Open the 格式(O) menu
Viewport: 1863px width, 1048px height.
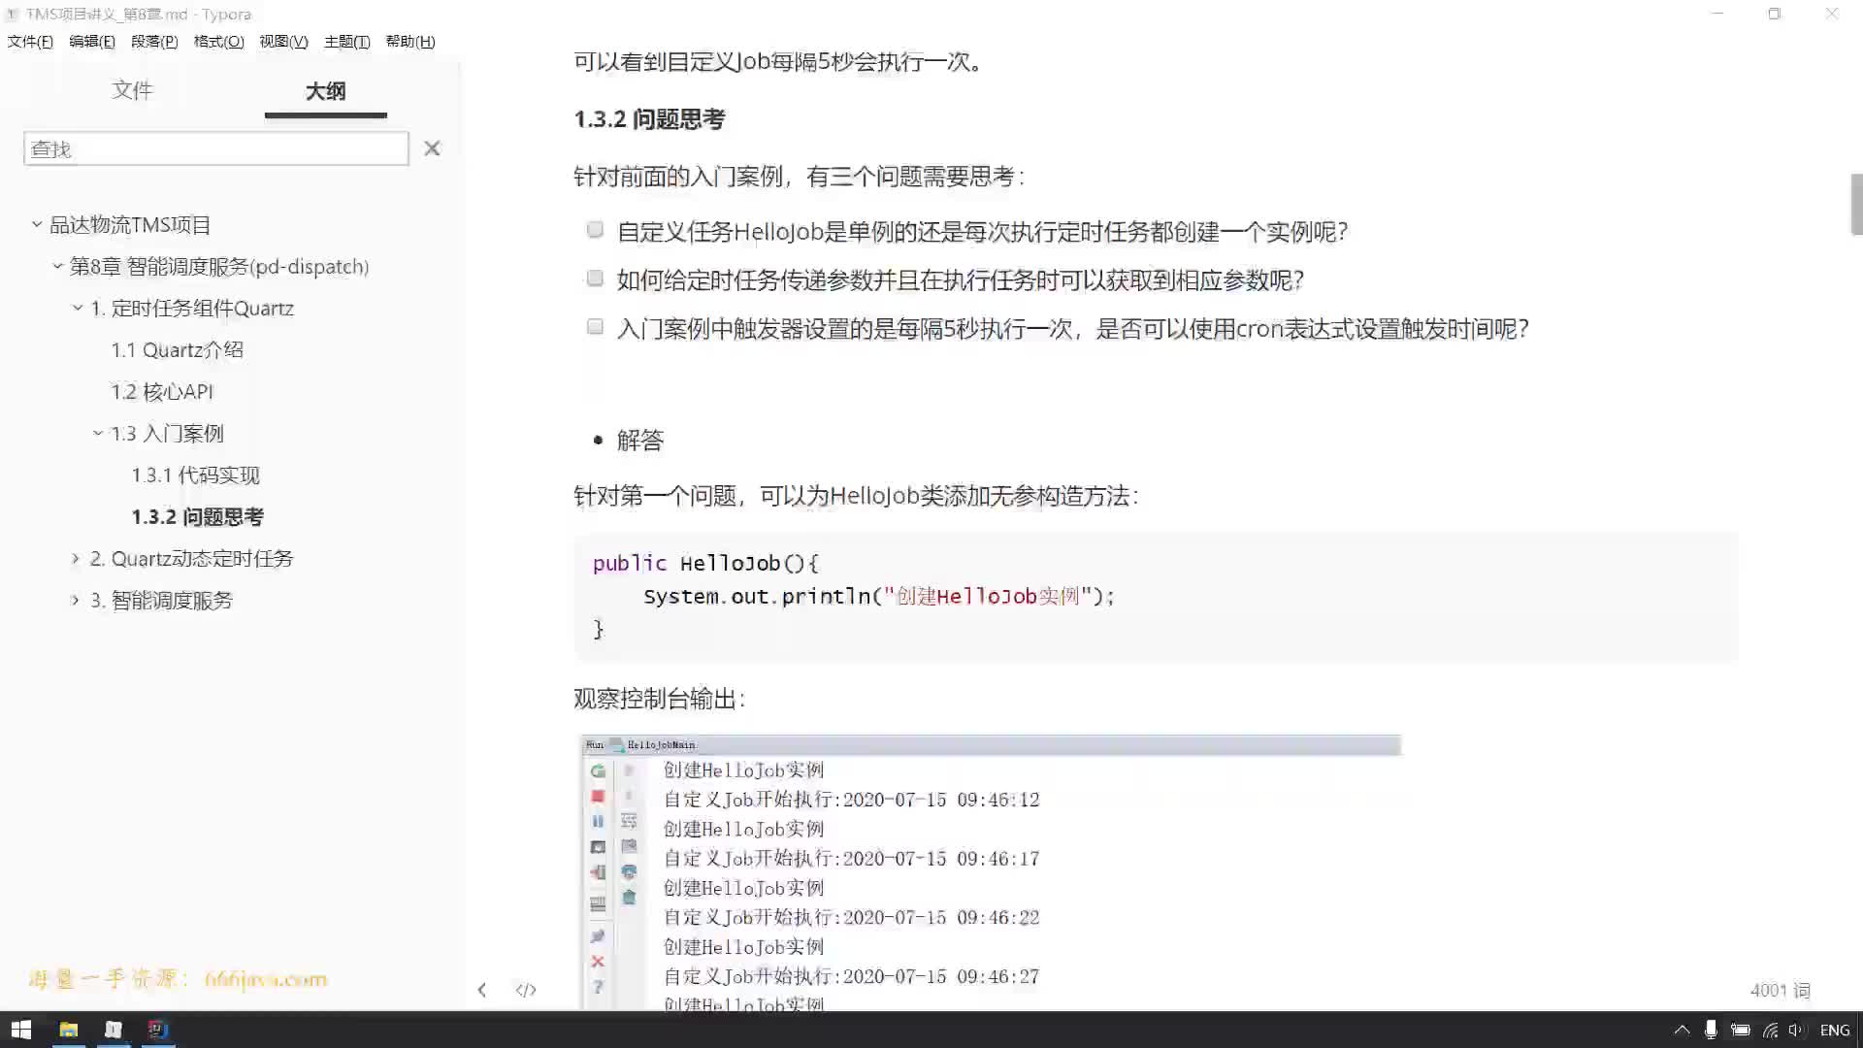coord(218,42)
